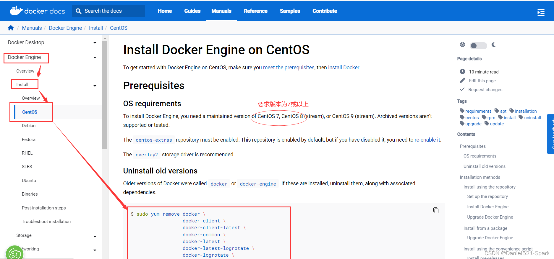Open the Home nav tab
The width and height of the screenshot is (554, 259).
pos(165,11)
